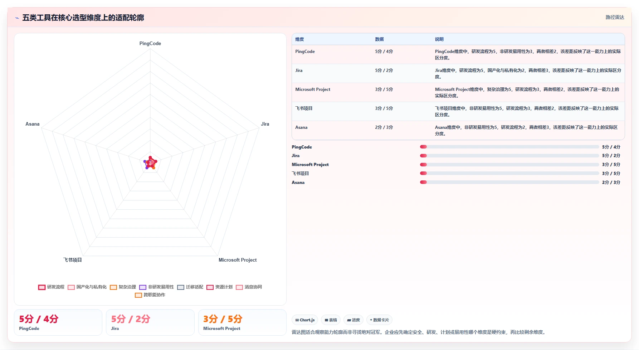The width and height of the screenshot is (639, 350).
Task: Open the Microsoft Project 3分 / 5分 summary card
Action: coord(242,322)
